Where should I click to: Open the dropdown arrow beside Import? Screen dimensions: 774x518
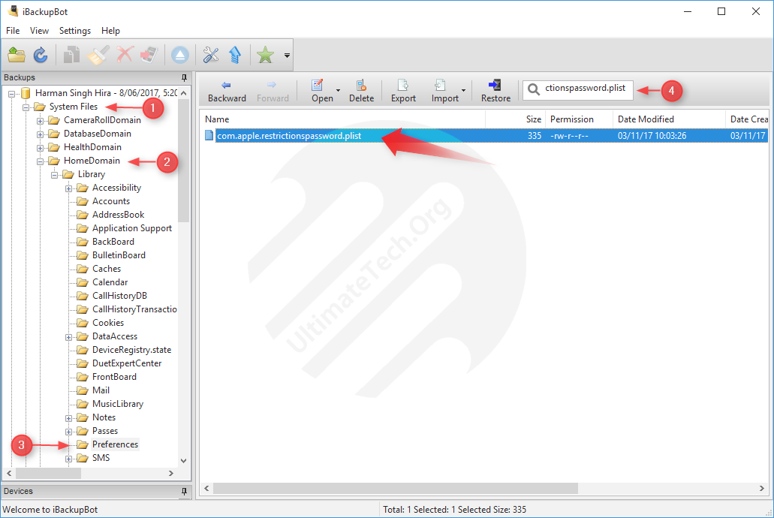point(463,91)
